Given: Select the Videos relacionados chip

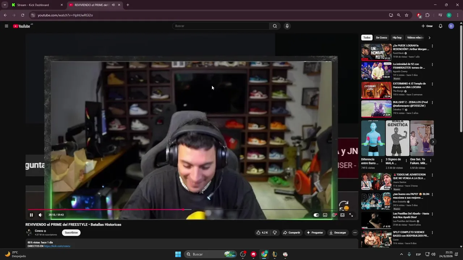Looking at the screenshot, I should point(416,38).
